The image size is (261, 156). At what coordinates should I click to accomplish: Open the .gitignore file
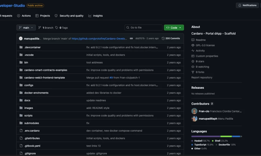[x=30, y=153]
